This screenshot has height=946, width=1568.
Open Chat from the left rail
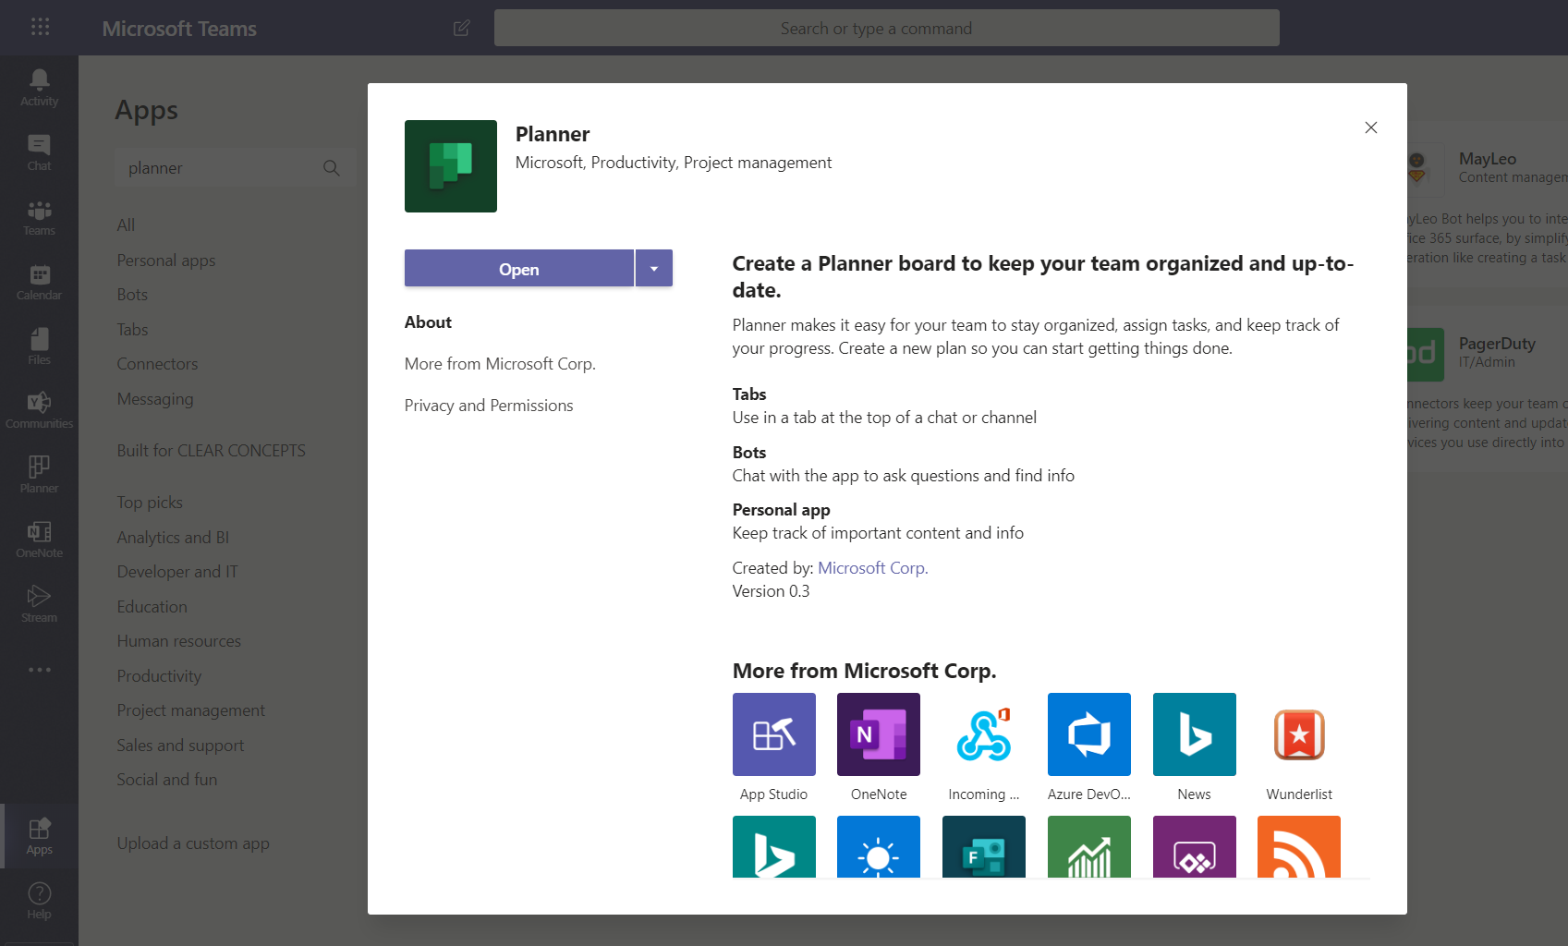39,152
